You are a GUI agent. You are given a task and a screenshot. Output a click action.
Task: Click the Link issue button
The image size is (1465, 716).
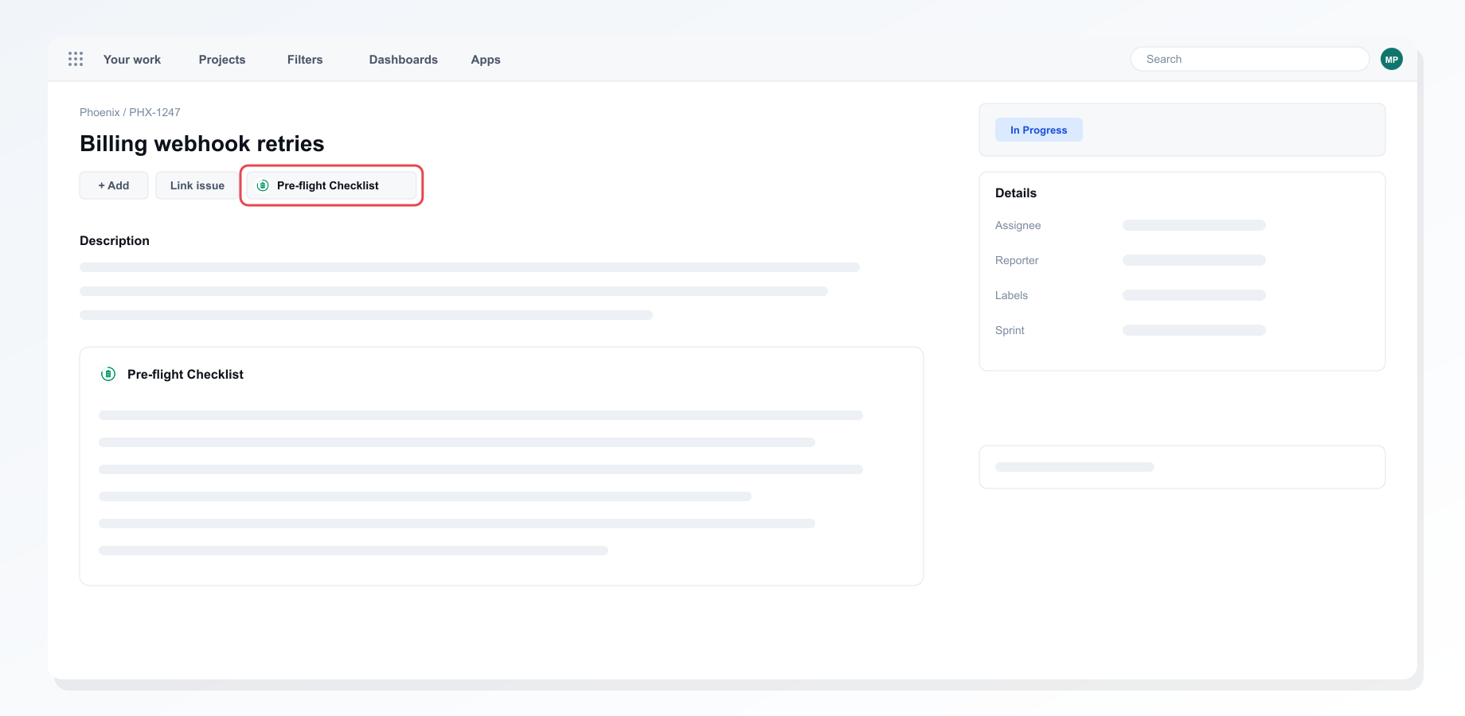tap(197, 185)
